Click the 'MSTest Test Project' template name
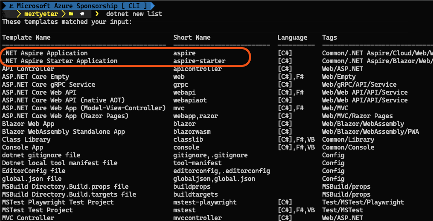 (38, 210)
